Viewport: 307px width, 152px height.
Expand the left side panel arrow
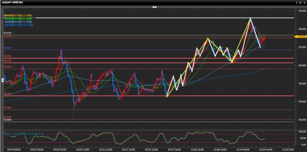tap(3, 80)
